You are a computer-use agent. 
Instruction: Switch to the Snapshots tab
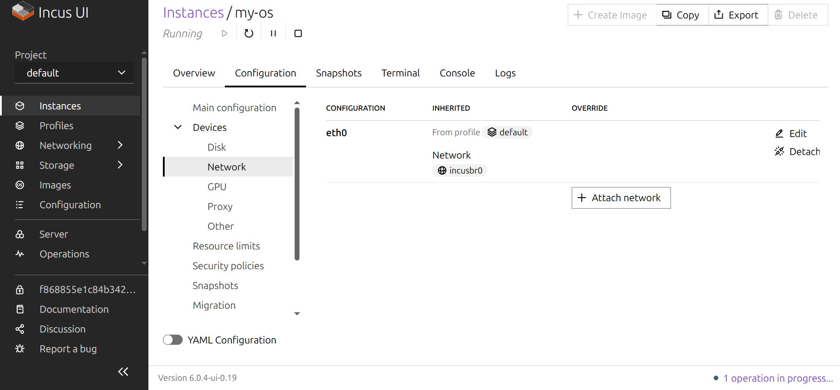(339, 73)
